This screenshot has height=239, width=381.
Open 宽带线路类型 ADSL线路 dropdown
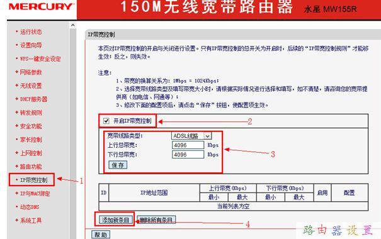coord(191,136)
